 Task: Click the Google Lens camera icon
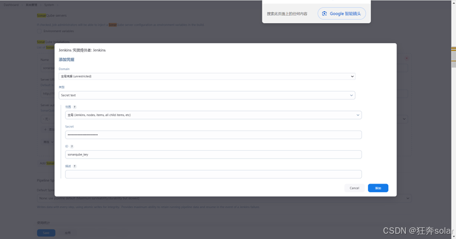[x=324, y=14]
